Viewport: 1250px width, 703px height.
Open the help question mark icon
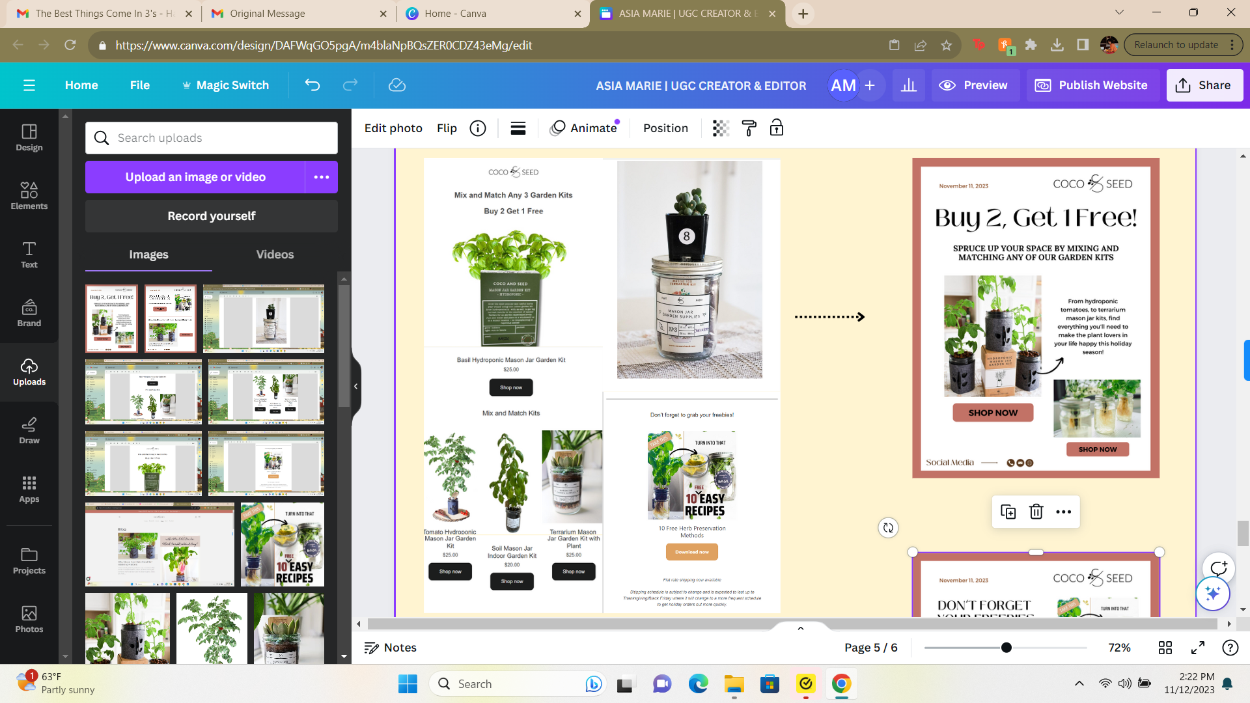pos(1230,648)
